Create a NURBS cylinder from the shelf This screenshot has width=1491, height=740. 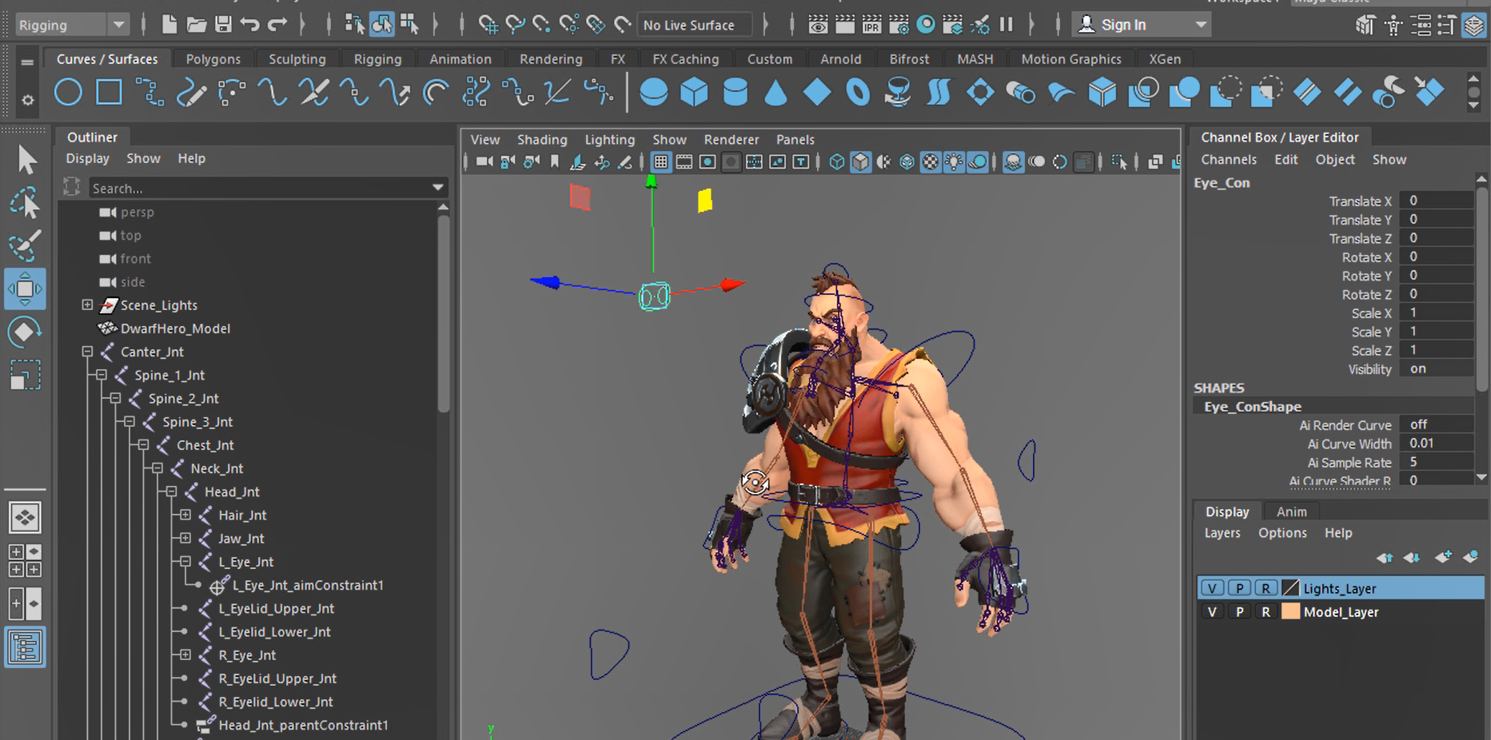(x=735, y=93)
